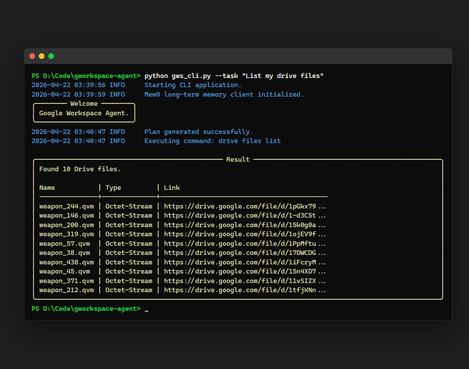Select the file name weapon_38.qvm
This screenshot has width=469, height=369.
pos(65,253)
